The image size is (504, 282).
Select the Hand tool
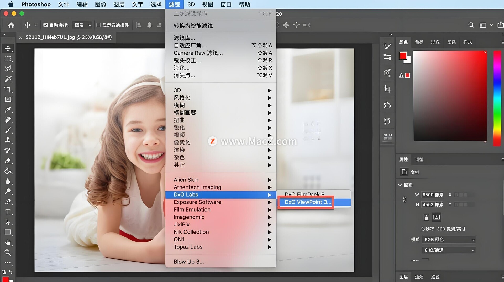pos(8,242)
